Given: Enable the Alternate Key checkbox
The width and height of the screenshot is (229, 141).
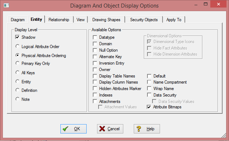Looking at the screenshot, I should point(95,57).
